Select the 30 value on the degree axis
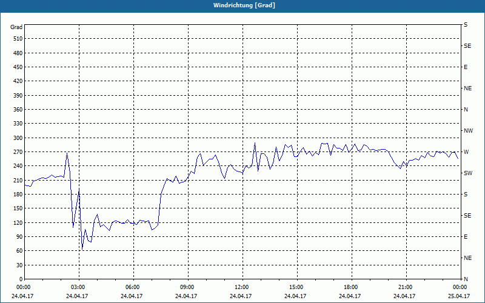This screenshot has width=485, height=303. (19, 265)
